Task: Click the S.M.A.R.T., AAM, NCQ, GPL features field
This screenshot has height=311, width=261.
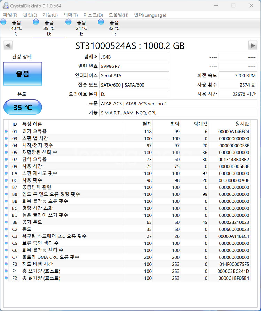Action: point(178,113)
